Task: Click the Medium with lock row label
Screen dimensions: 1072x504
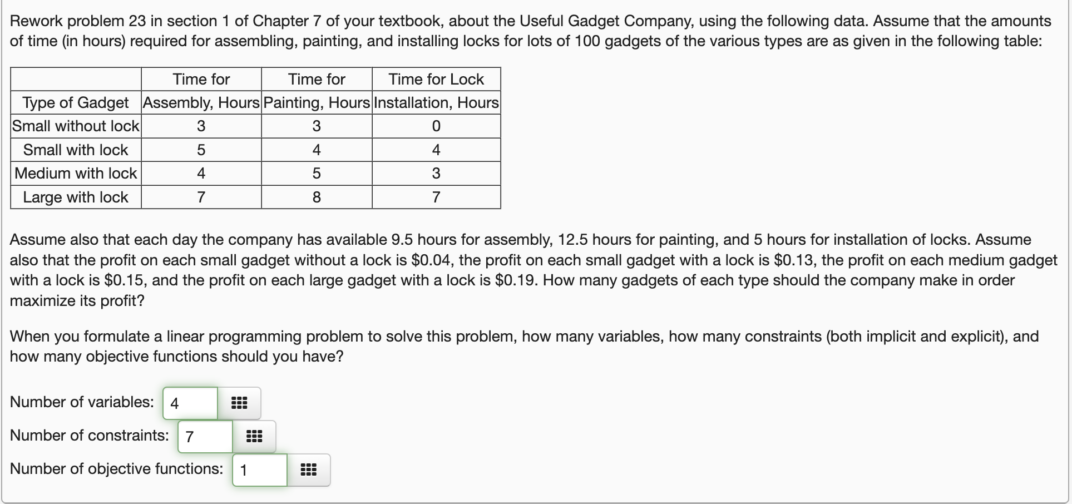Action: point(75,173)
